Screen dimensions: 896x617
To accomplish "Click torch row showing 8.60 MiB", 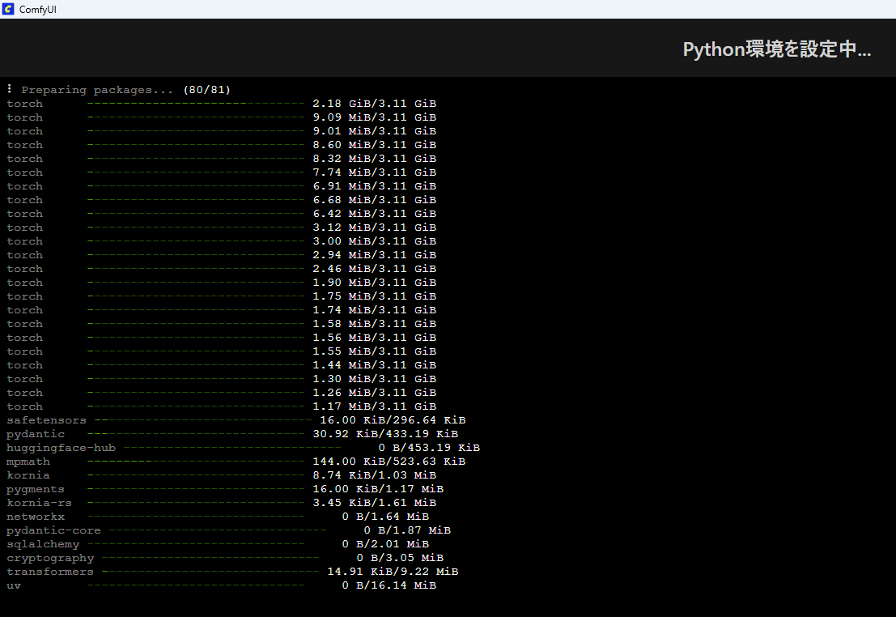I will pyautogui.click(x=221, y=145).
